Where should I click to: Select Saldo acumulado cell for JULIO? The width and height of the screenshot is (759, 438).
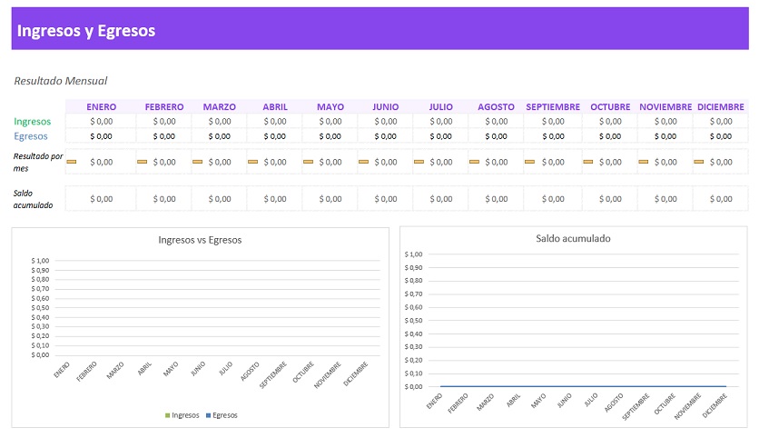click(440, 199)
